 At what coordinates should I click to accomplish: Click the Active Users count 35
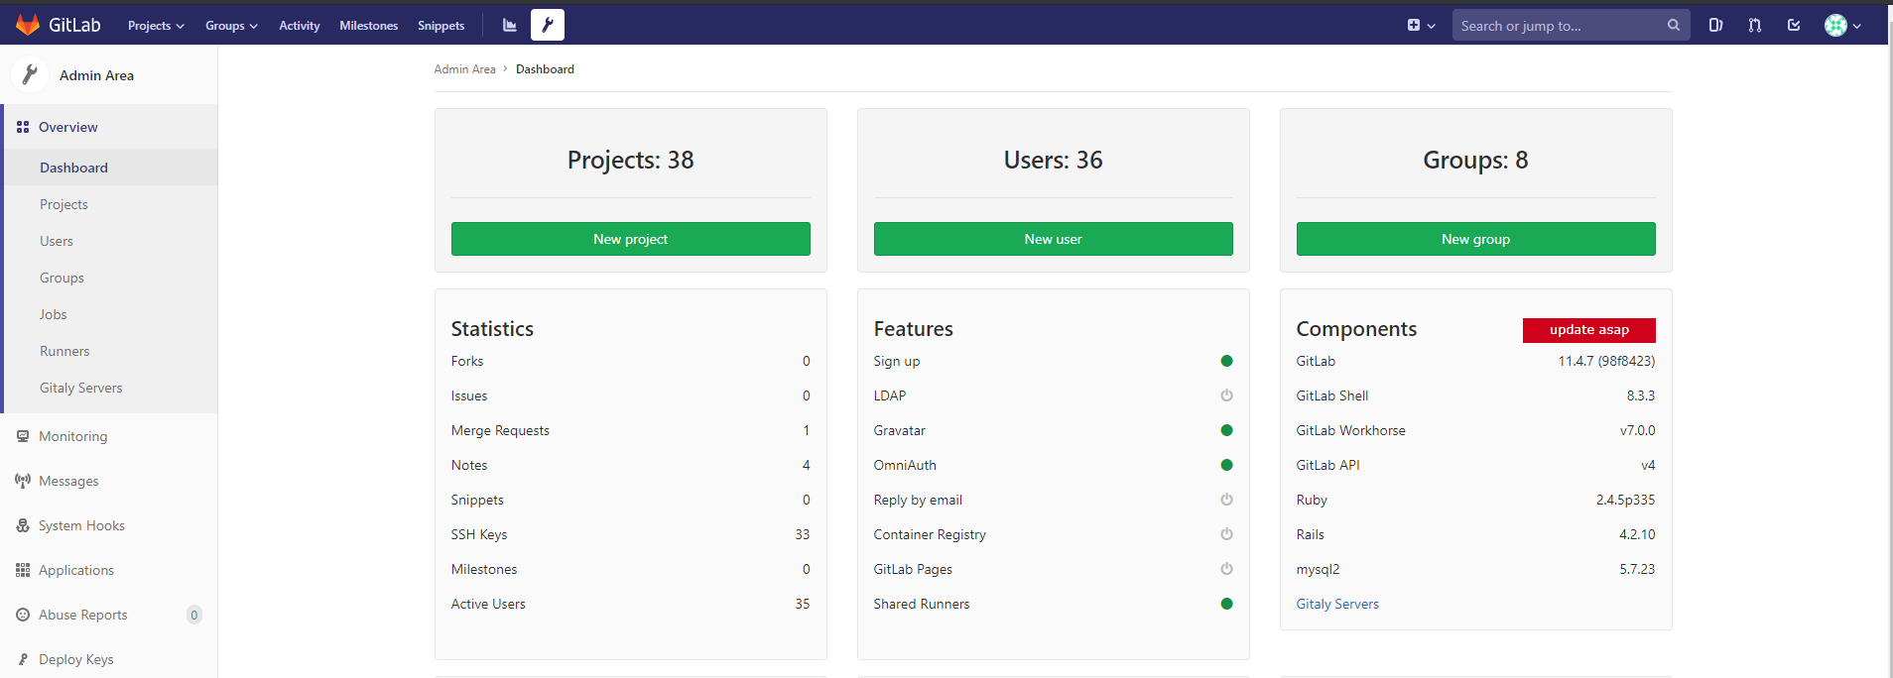click(803, 604)
